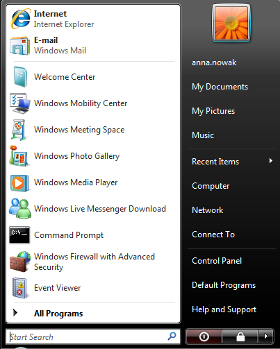Image resolution: width=280 pixels, height=349 pixels.
Task: Open Default Programs
Action: pos(224,285)
